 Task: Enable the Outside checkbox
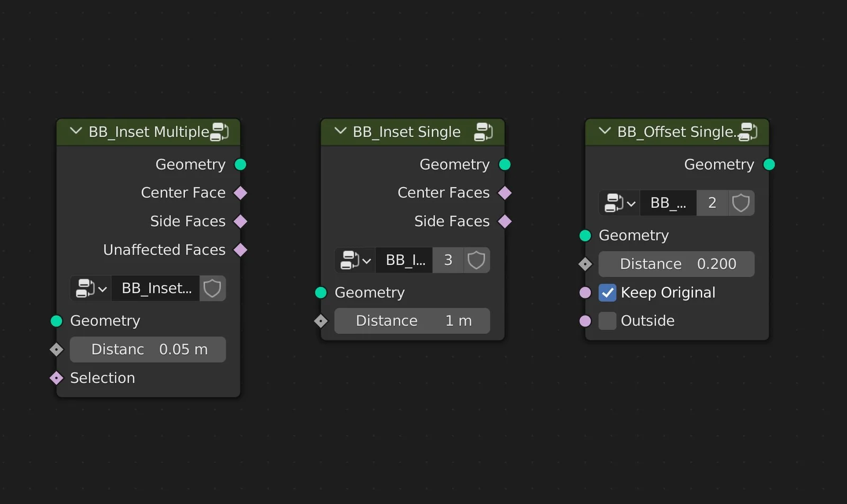point(607,320)
